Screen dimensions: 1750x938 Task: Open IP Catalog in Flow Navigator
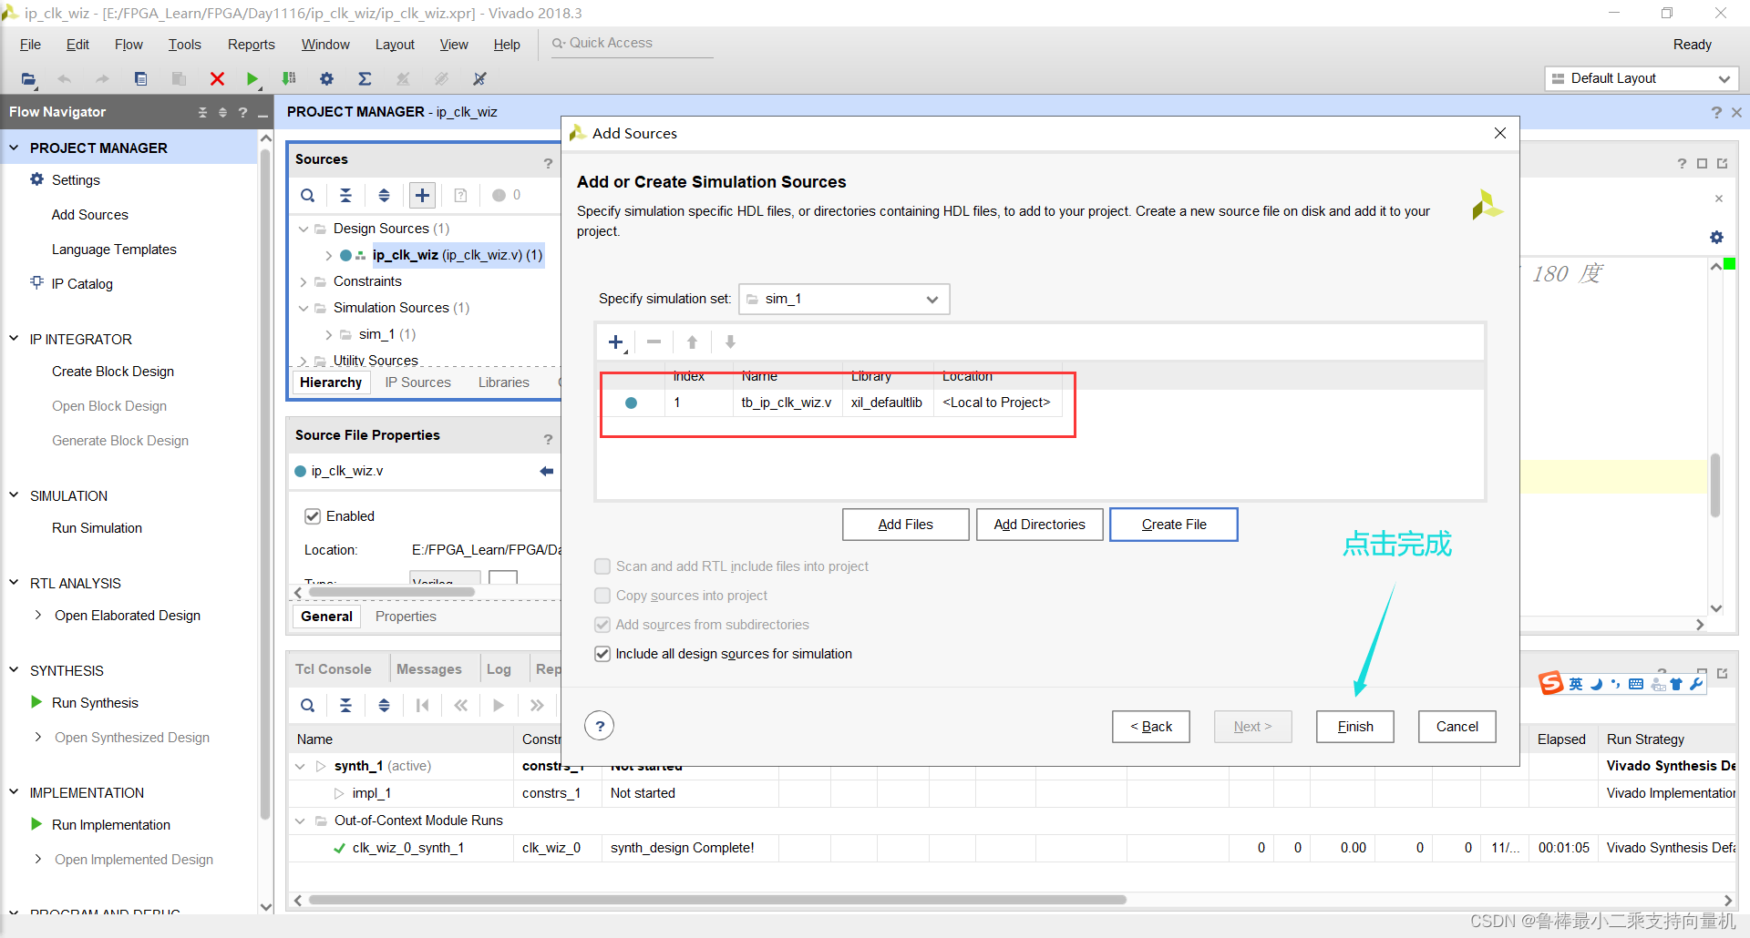point(82,284)
